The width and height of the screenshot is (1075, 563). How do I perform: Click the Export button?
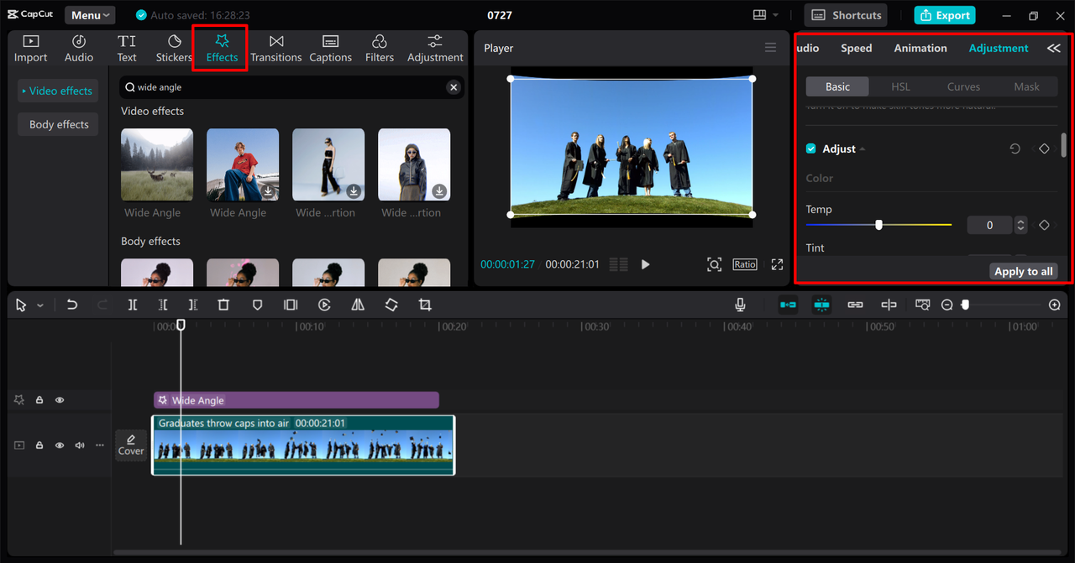(x=945, y=15)
